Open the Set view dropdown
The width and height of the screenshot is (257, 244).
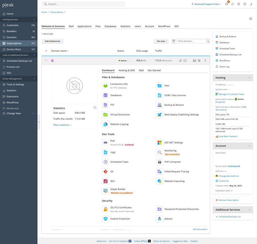tap(162, 41)
